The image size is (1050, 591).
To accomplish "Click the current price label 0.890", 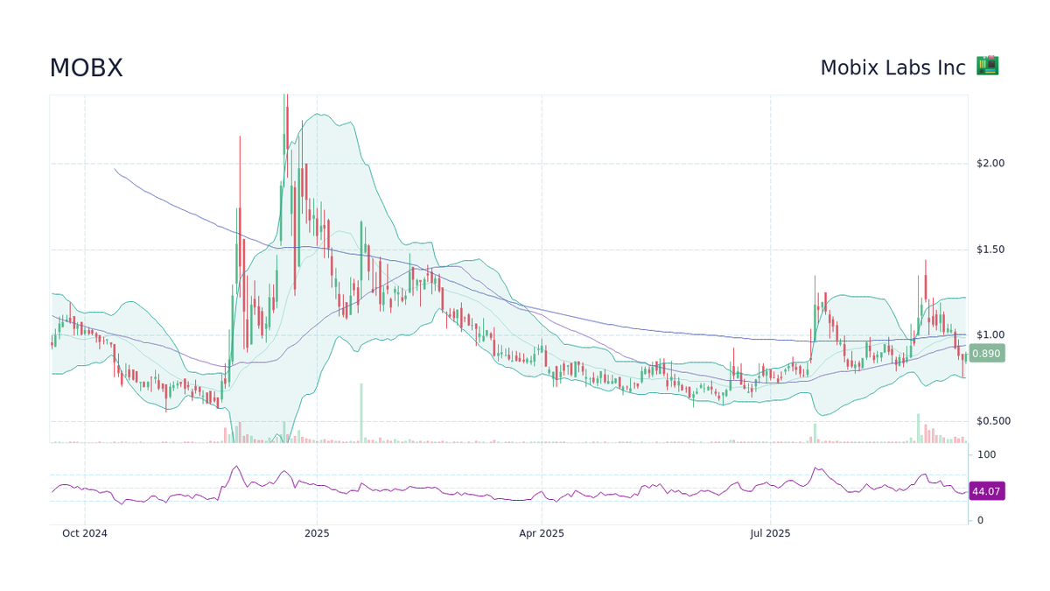I will tap(986, 354).
